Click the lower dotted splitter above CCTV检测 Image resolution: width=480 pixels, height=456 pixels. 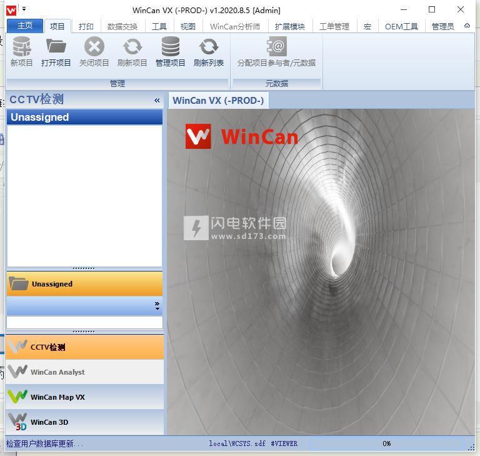coord(84,332)
